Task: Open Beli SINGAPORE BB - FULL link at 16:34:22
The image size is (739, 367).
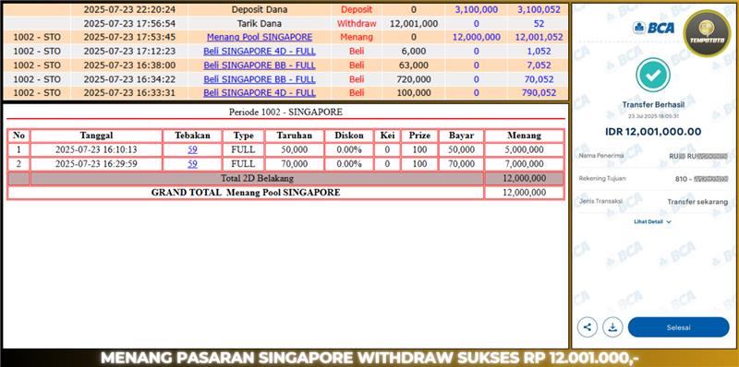Action: coord(260,79)
